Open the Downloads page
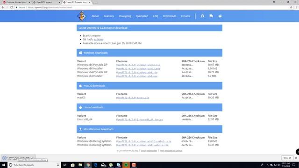 170,16
